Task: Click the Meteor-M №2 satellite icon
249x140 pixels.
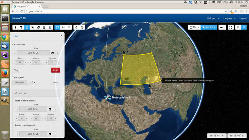Action: coord(108,97)
